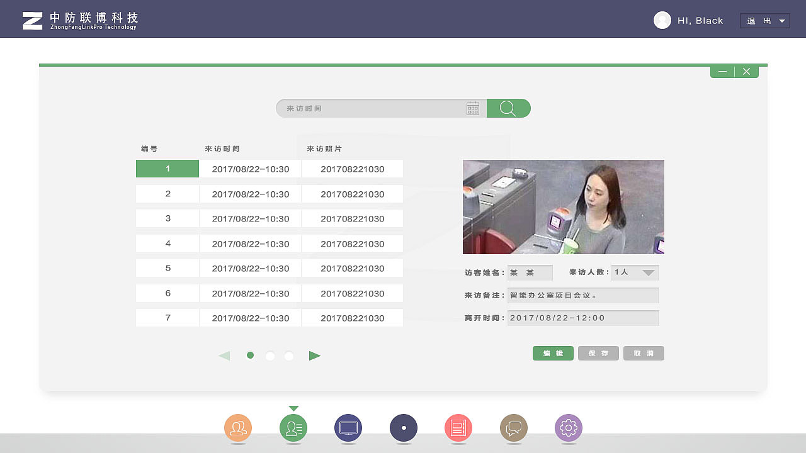Click the green 编辑 edit button
Screen dimensions: 806x453
(553, 354)
